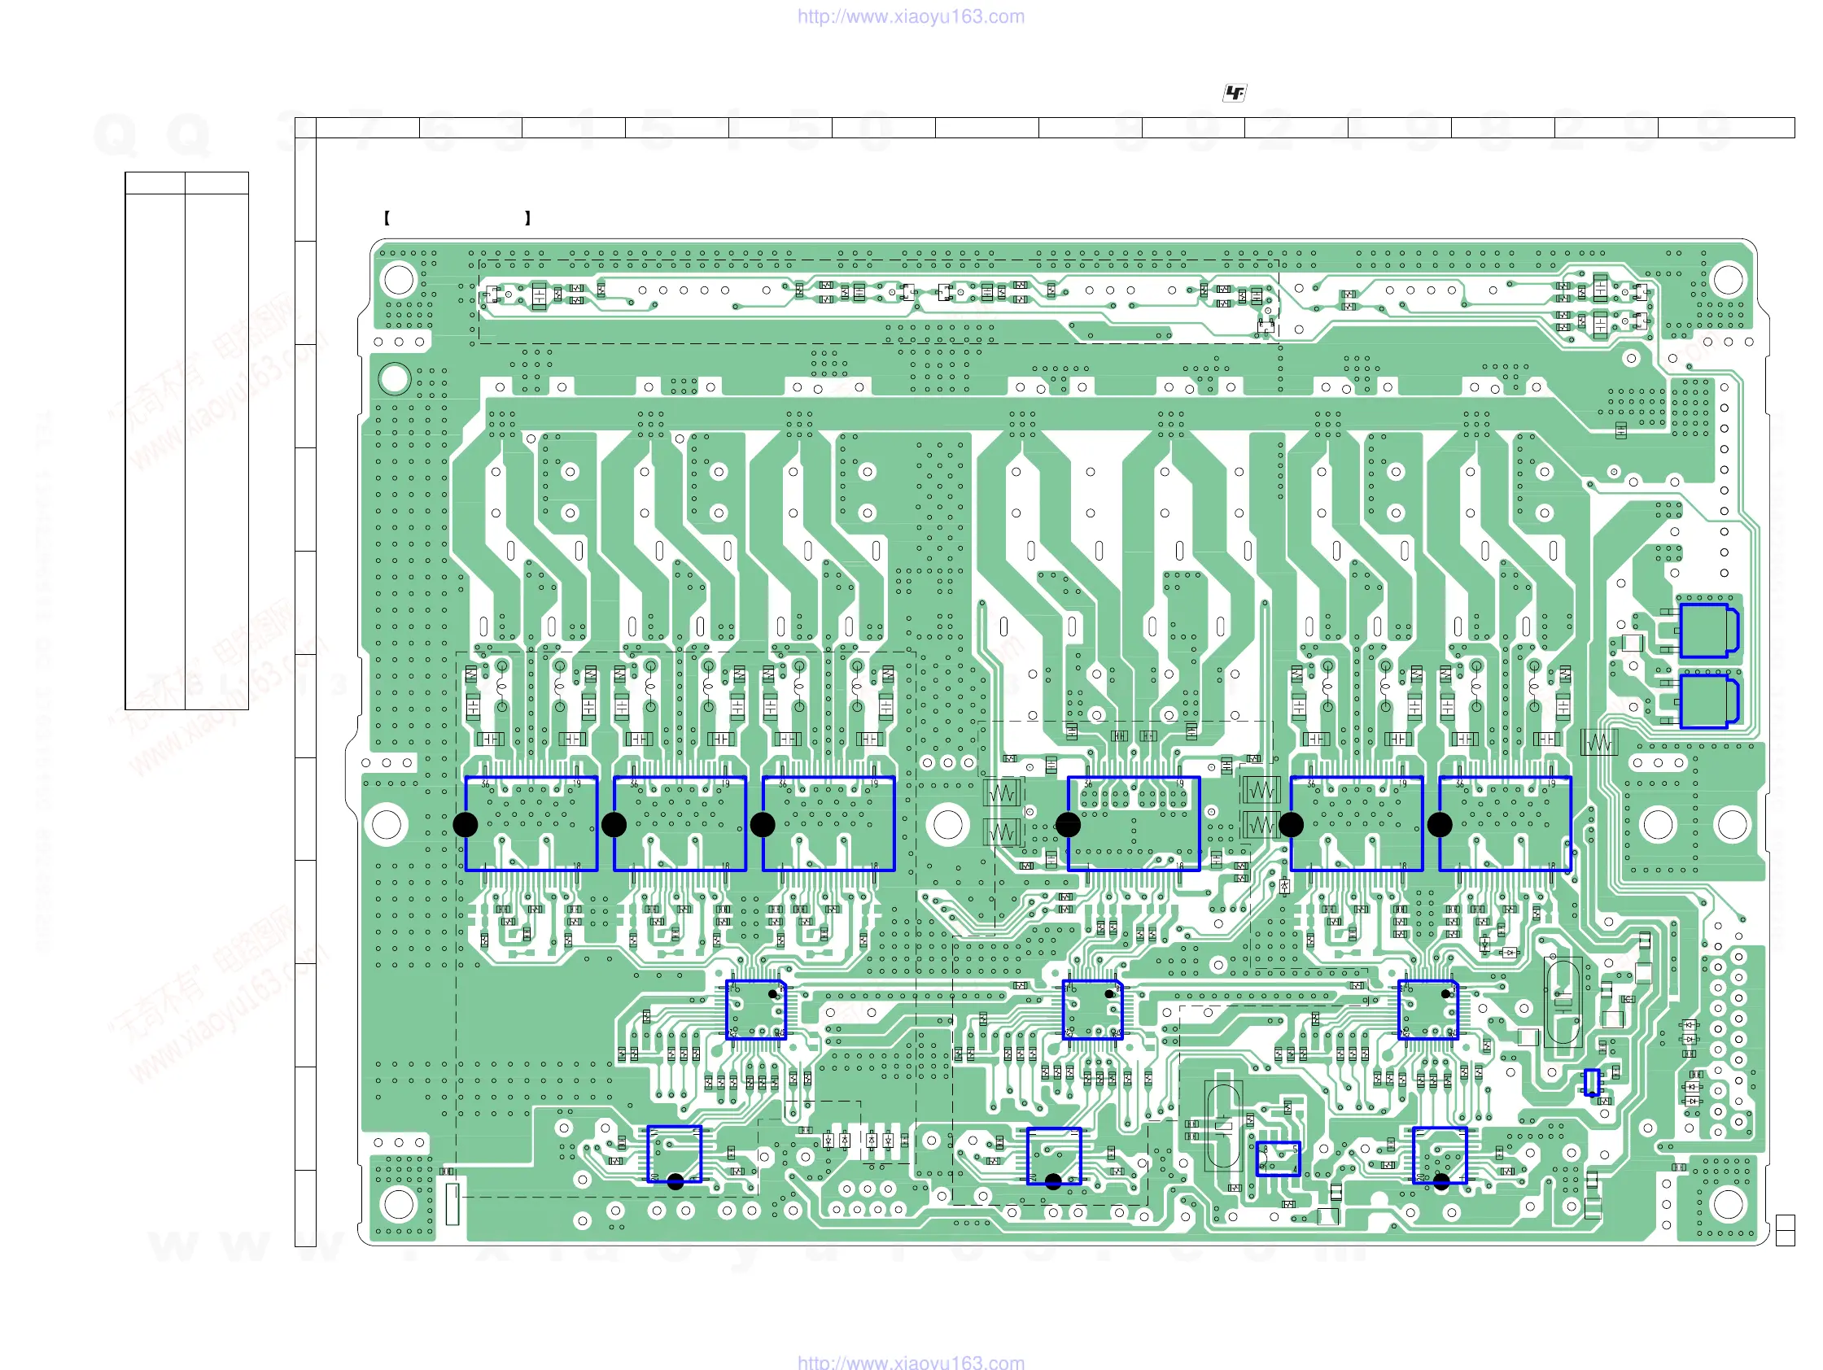Click the upper blue-outlined connector on the right edge
The image size is (1823, 1370).
click(1707, 630)
